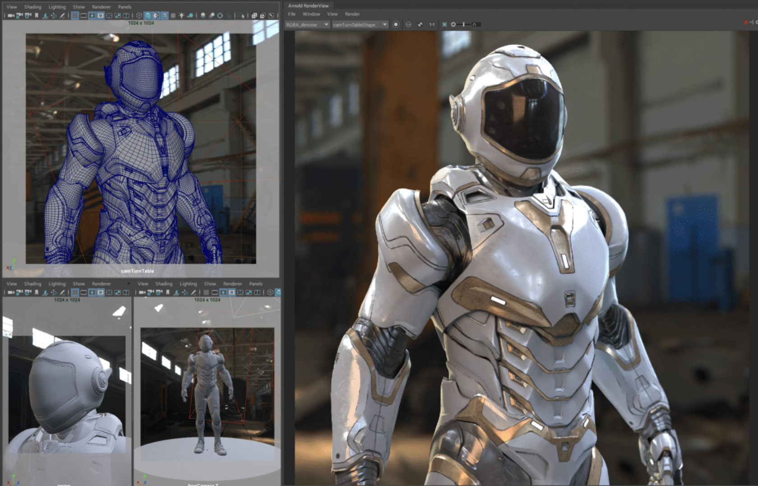This screenshot has width=758, height=486.
Task: Open the Show menu in bottom-left viewport
Action: [x=79, y=284]
